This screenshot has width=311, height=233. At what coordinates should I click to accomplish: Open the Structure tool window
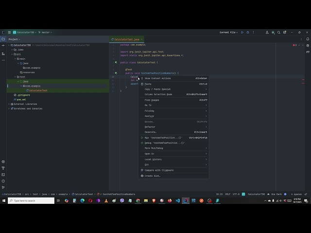click(x=3, y=54)
